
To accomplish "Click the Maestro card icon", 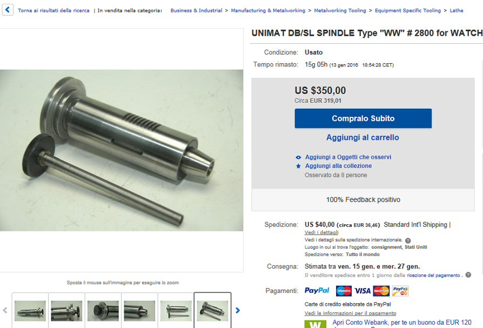I will 344,291.
